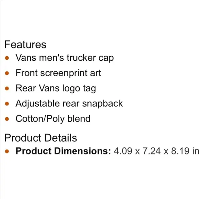199x199 pixels.
Task: Click the Rear Vans logo tag line
Action: click(x=56, y=89)
